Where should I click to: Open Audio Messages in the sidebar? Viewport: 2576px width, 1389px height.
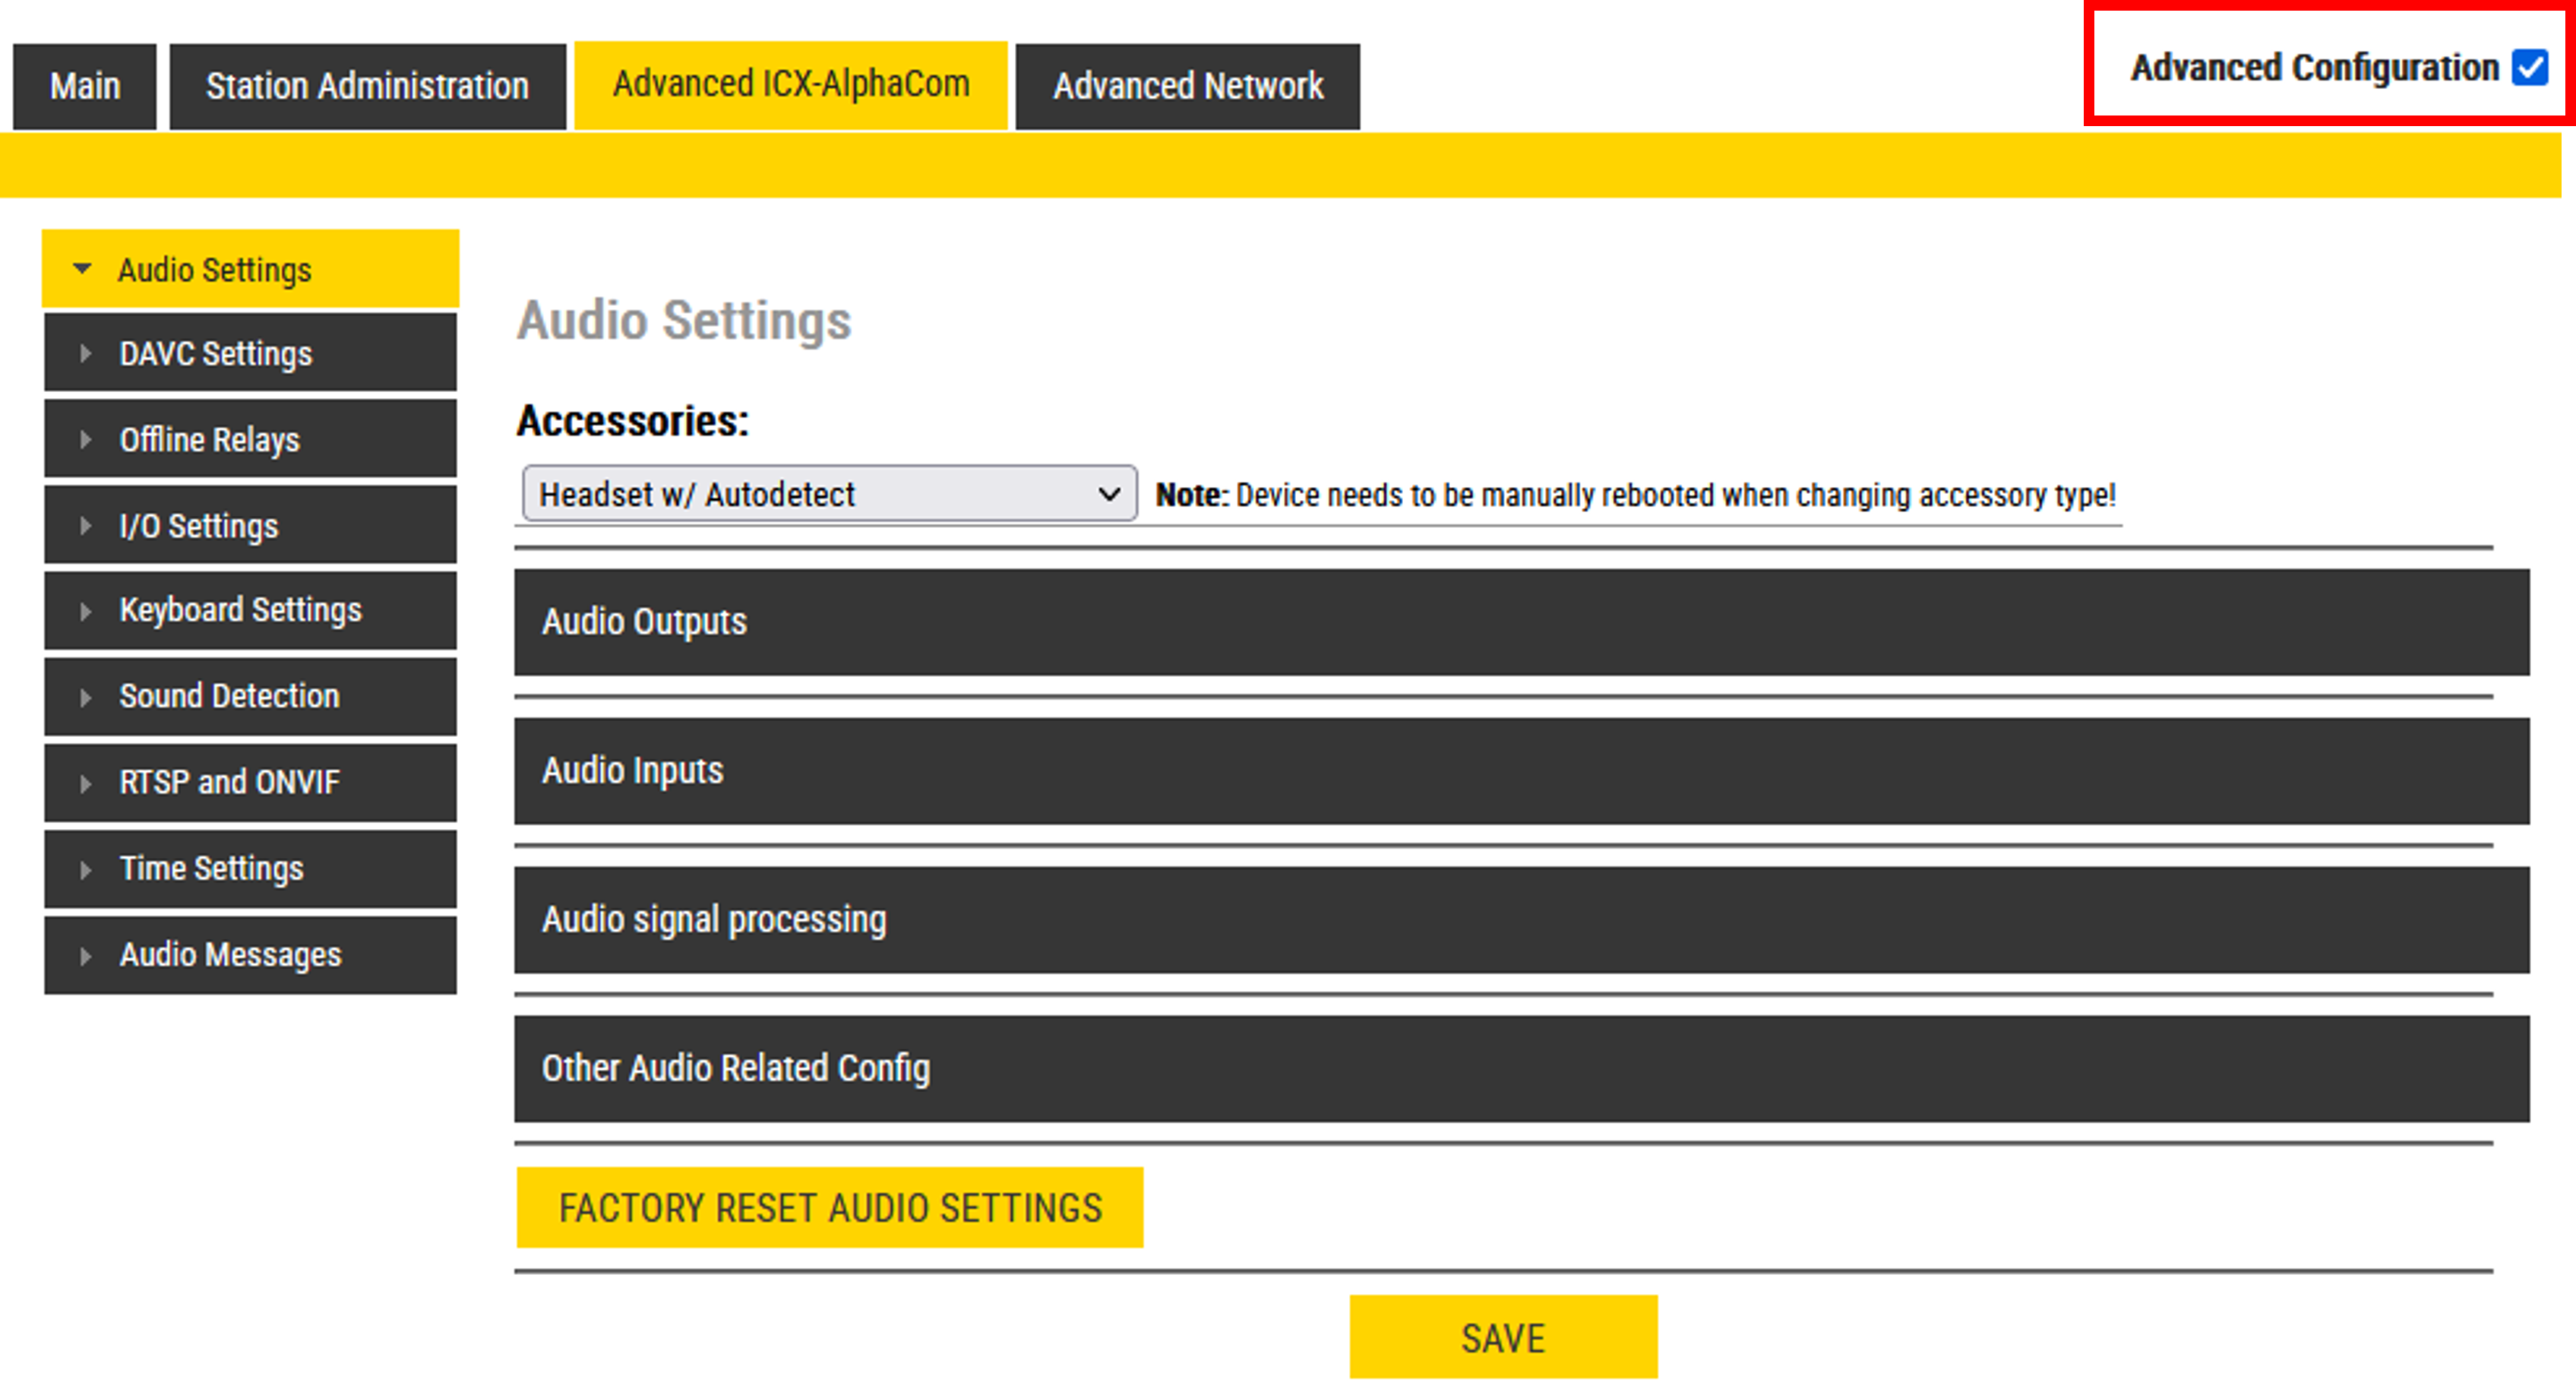point(230,955)
